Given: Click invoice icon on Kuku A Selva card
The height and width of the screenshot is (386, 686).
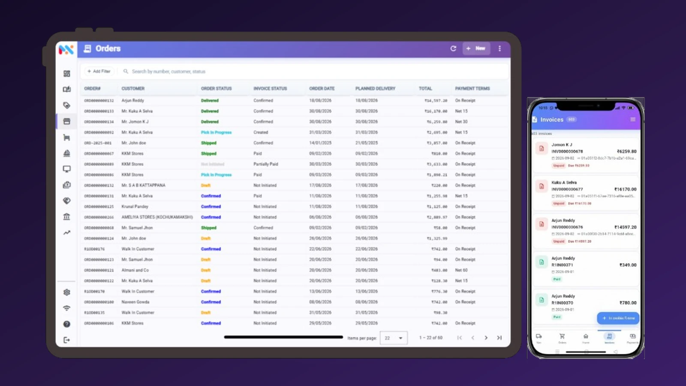Looking at the screenshot, I should 542,186.
